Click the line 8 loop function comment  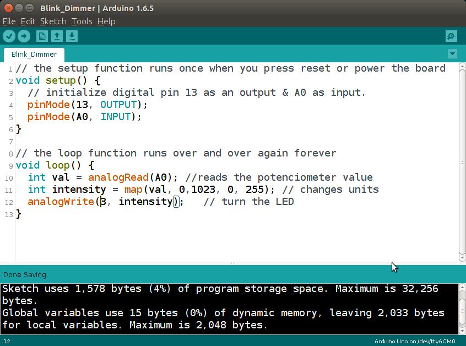pos(176,153)
